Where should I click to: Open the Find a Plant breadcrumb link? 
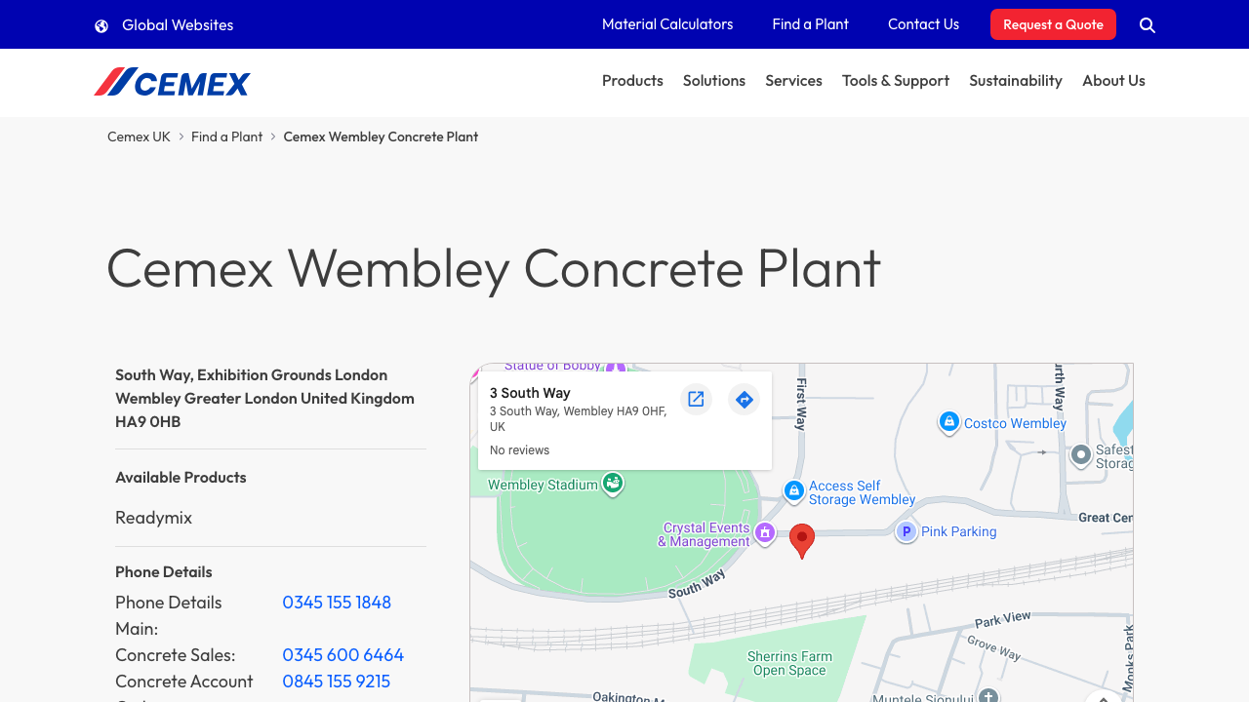tap(226, 136)
